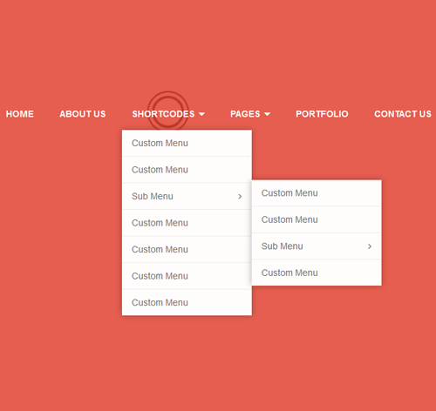Open the HOME navigation link
This screenshot has height=411, width=436.
tap(20, 114)
